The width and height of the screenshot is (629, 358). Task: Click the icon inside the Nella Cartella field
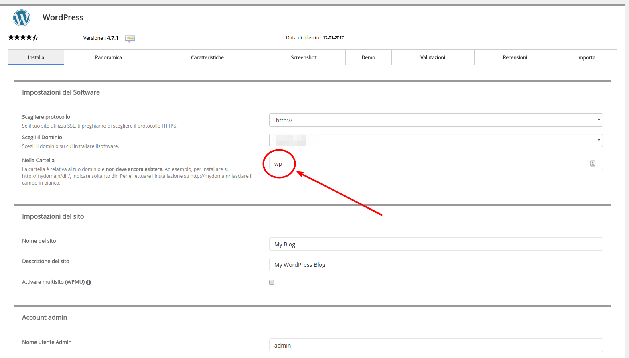593,163
